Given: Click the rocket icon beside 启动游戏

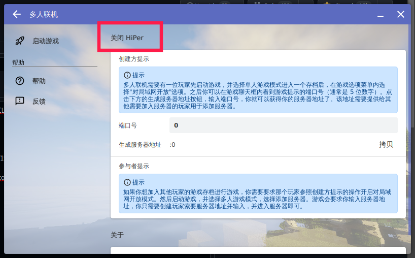Looking at the screenshot, I should (x=20, y=41).
